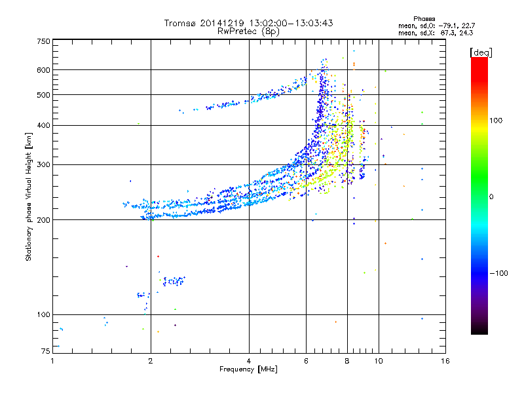This screenshot has height=393, width=524.
Task: Click the x-axis tick label '2'
Action: coord(151,361)
